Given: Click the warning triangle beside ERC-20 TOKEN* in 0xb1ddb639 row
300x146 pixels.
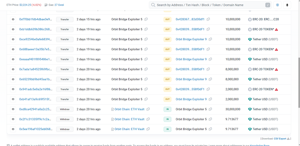Looking at the screenshot, I should coord(276,29).
